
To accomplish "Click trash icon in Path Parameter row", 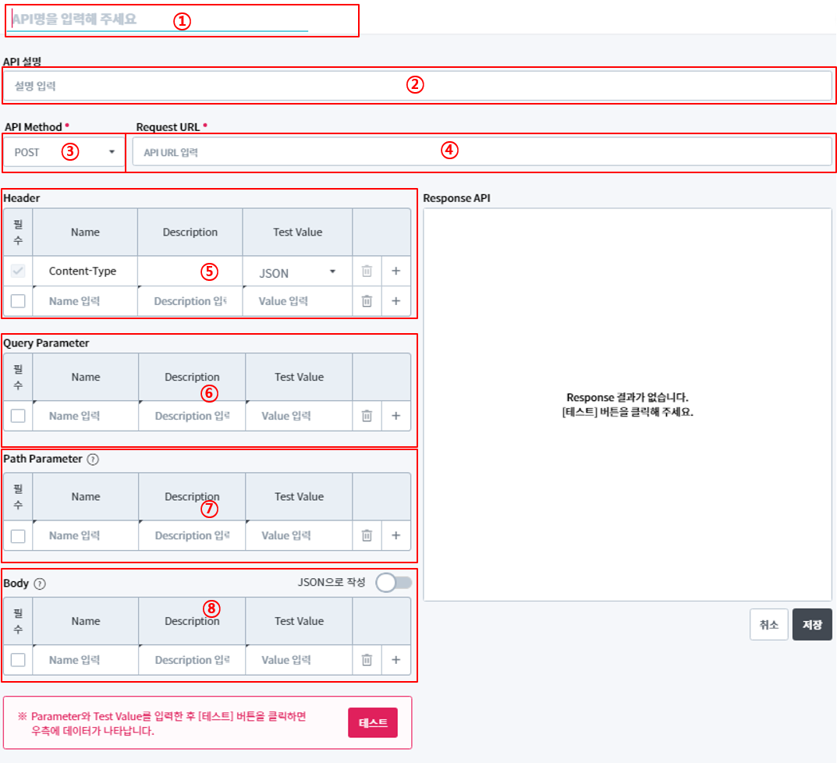I will click(367, 535).
